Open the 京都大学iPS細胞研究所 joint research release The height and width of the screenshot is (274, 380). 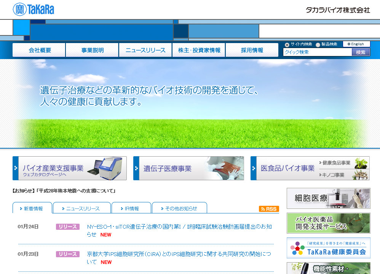179,258
